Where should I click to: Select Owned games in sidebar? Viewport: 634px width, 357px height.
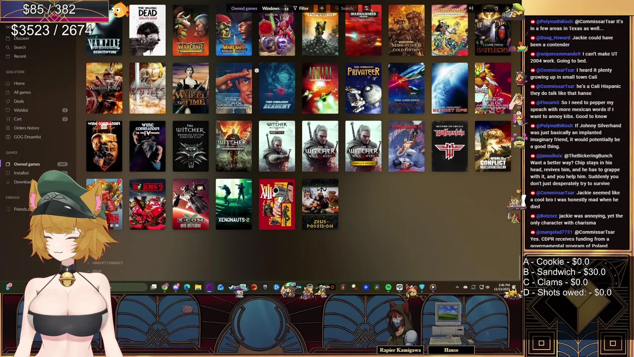click(27, 164)
